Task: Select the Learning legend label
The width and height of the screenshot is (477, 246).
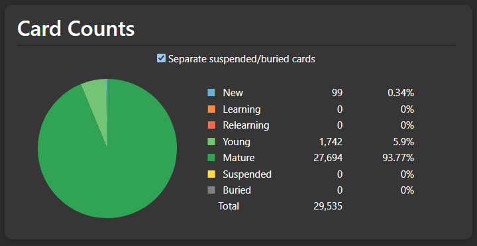Action: pos(242,109)
